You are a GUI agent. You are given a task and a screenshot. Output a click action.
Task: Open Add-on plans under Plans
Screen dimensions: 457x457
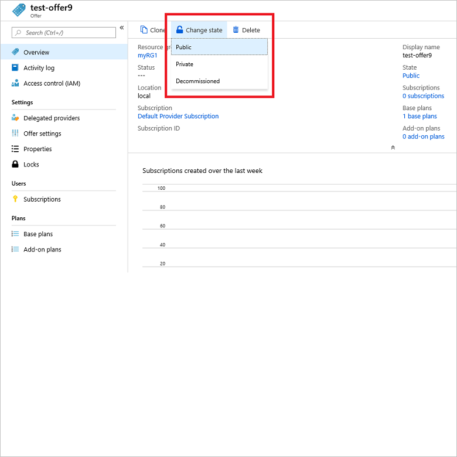click(x=64, y=249)
